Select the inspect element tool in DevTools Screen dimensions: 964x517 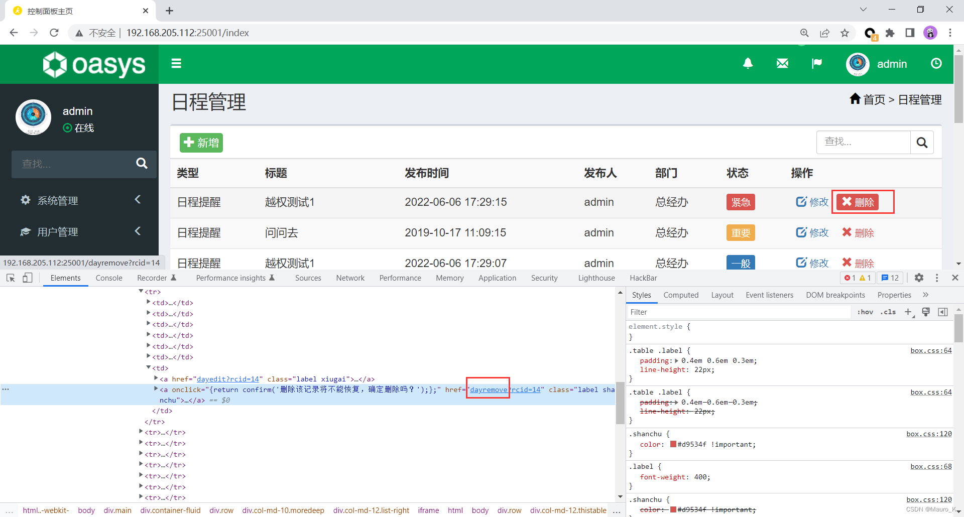tap(11, 278)
